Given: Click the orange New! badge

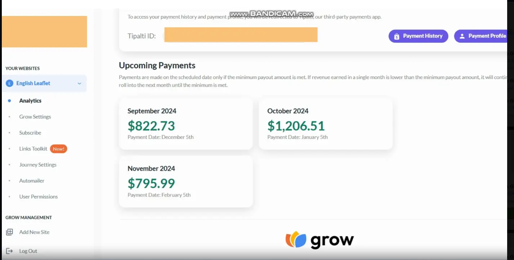Looking at the screenshot, I should point(58,149).
